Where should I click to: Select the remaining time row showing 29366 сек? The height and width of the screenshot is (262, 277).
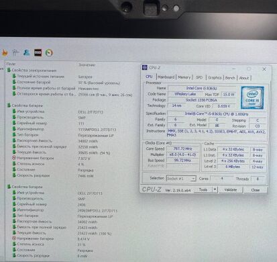tap(72, 95)
